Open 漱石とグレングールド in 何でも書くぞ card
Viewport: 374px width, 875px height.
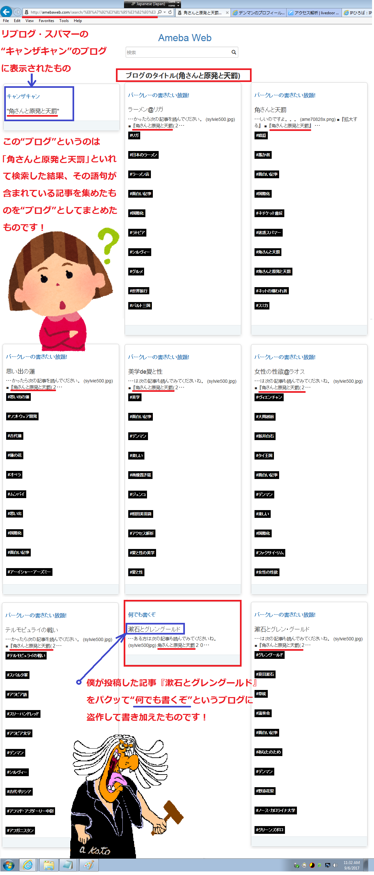pos(154,629)
